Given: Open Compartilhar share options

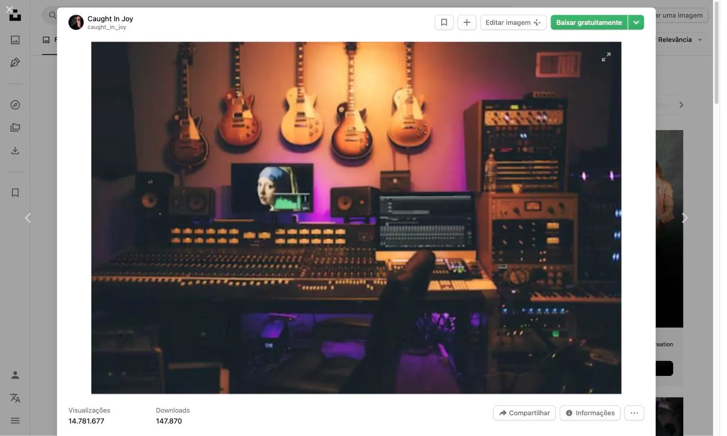Looking at the screenshot, I should 524,413.
